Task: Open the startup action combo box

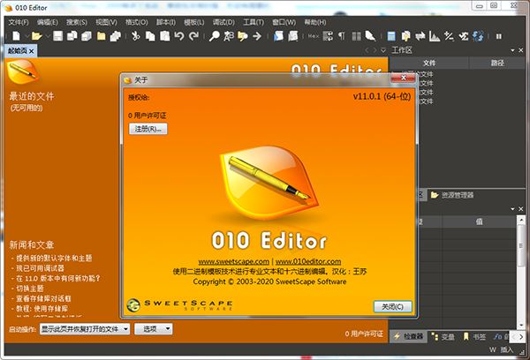Action: pos(85,328)
